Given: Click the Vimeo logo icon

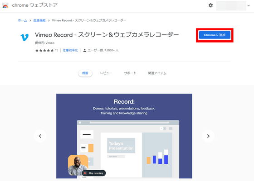Looking at the screenshot, I should point(24,37).
